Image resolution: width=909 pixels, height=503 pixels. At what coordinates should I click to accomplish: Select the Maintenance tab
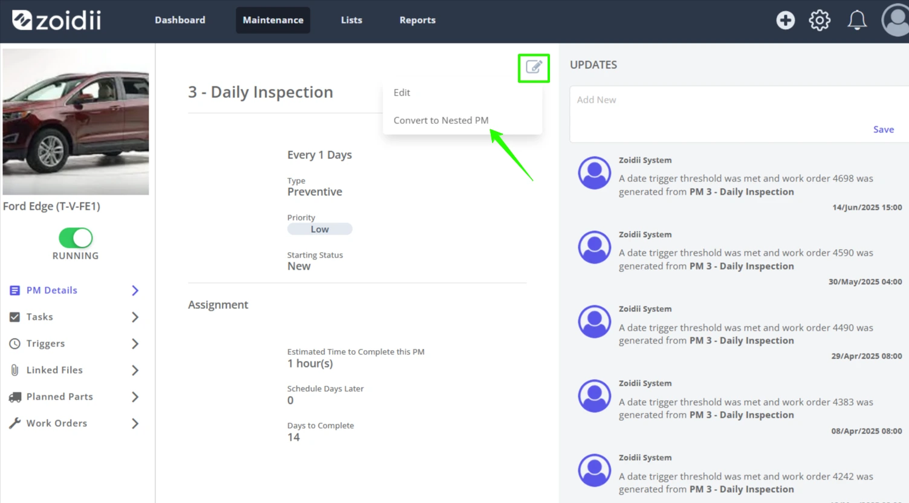pyautogui.click(x=273, y=20)
